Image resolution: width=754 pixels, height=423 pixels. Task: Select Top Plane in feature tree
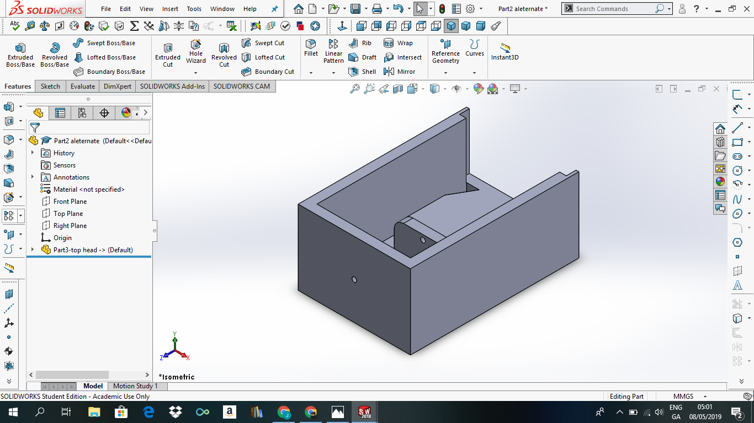coord(62,214)
